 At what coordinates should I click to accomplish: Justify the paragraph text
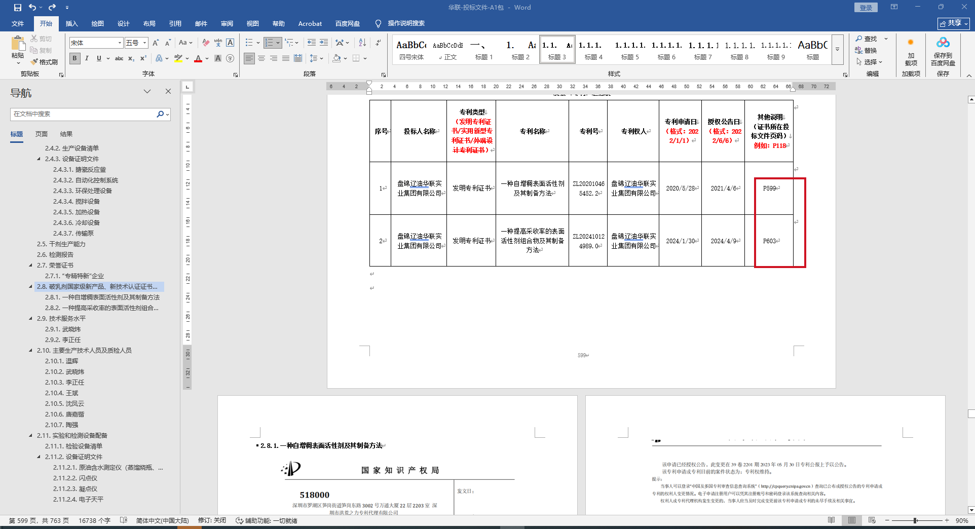(x=286, y=59)
